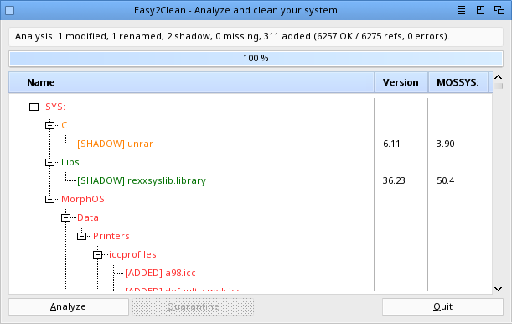Select the [SHADOW] rexxsyslib.library entry
Image resolution: width=512 pixels, height=324 pixels.
(x=142, y=180)
